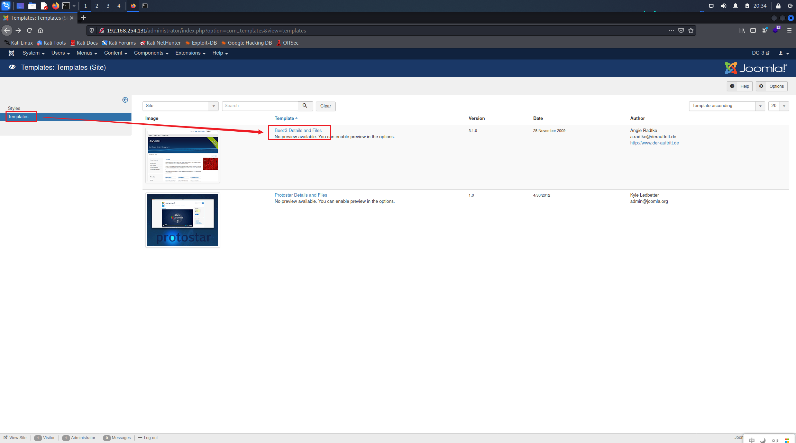Viewport: 796px width, 443px height.
Task: Click the Beez3 template thumbnail
Action: click(x=183, y=155)
